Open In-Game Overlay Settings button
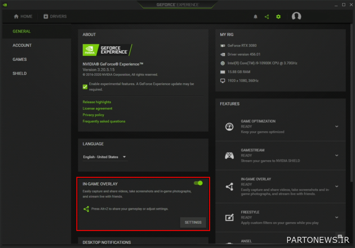Image resolution: width=355 pixels, height=248 pixels. (193, 222)
